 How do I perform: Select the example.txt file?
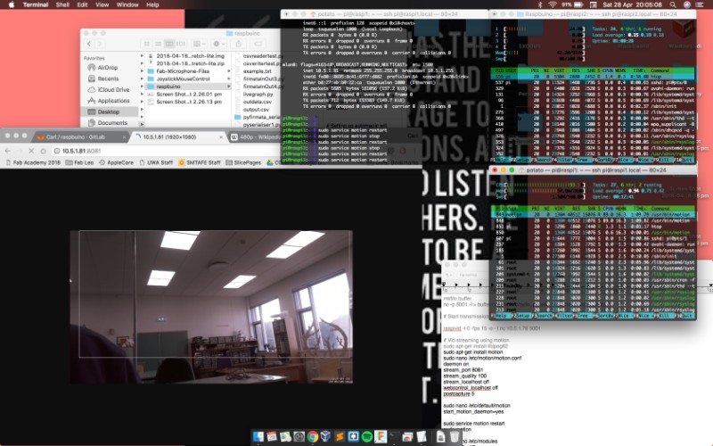coord(257,71)
